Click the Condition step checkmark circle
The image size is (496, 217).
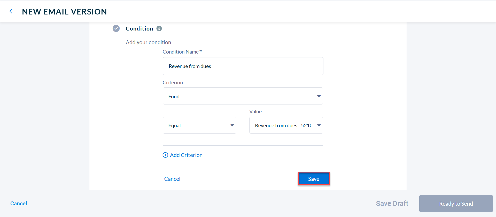tap(116, 28)
